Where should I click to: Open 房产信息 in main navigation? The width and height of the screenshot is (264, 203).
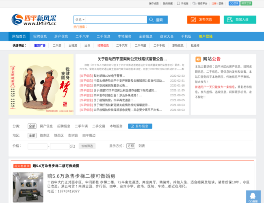click(x=61, y=37)
